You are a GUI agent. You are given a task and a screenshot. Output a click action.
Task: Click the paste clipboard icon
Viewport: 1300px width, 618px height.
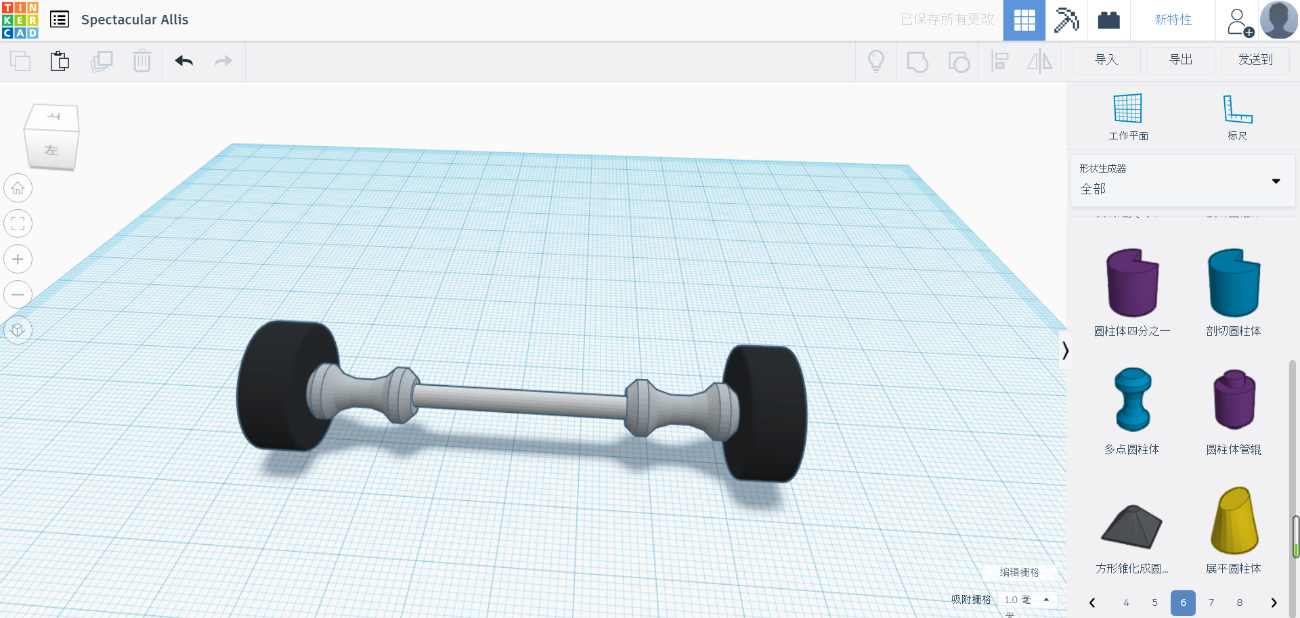click(x=60, y=61)
